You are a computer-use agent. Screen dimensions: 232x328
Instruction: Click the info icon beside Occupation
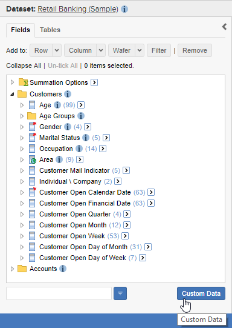click(79, 149)
